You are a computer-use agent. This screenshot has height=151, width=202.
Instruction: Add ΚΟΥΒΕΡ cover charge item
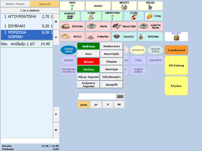click(x=176, y=36)
